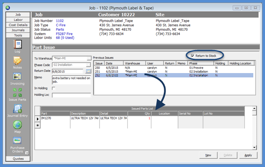Open the Return Date calendar picker
Image resolution: width=265 pixels, height=167 pixels.
point(88,71)
